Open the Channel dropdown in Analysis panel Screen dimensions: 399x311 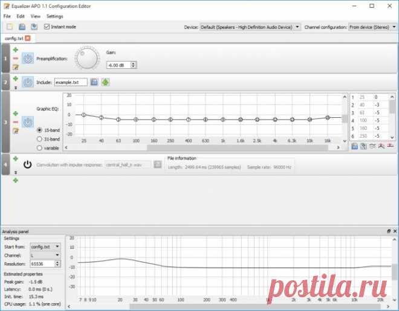pyautogui.click(x=45, y=255)
